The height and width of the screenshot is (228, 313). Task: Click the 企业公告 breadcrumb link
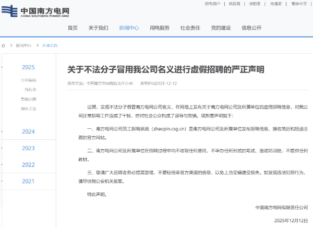(x=50, y=45)
